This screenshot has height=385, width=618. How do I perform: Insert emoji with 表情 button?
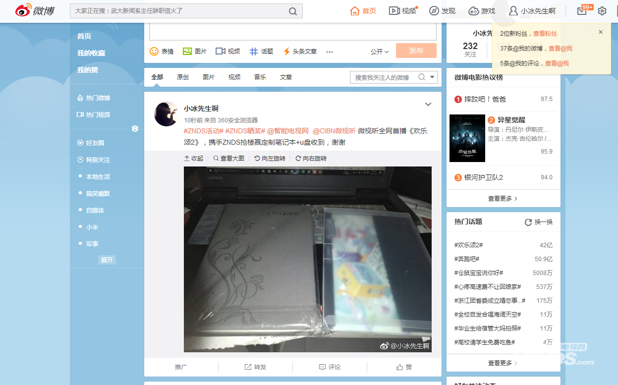(162, 51)
